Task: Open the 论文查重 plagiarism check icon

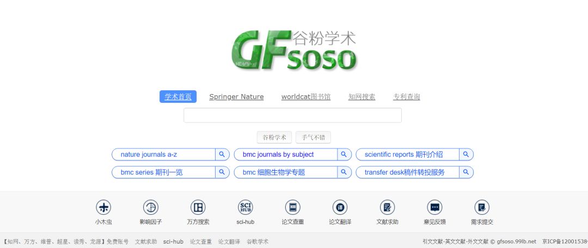Action: tap(292, 207)
